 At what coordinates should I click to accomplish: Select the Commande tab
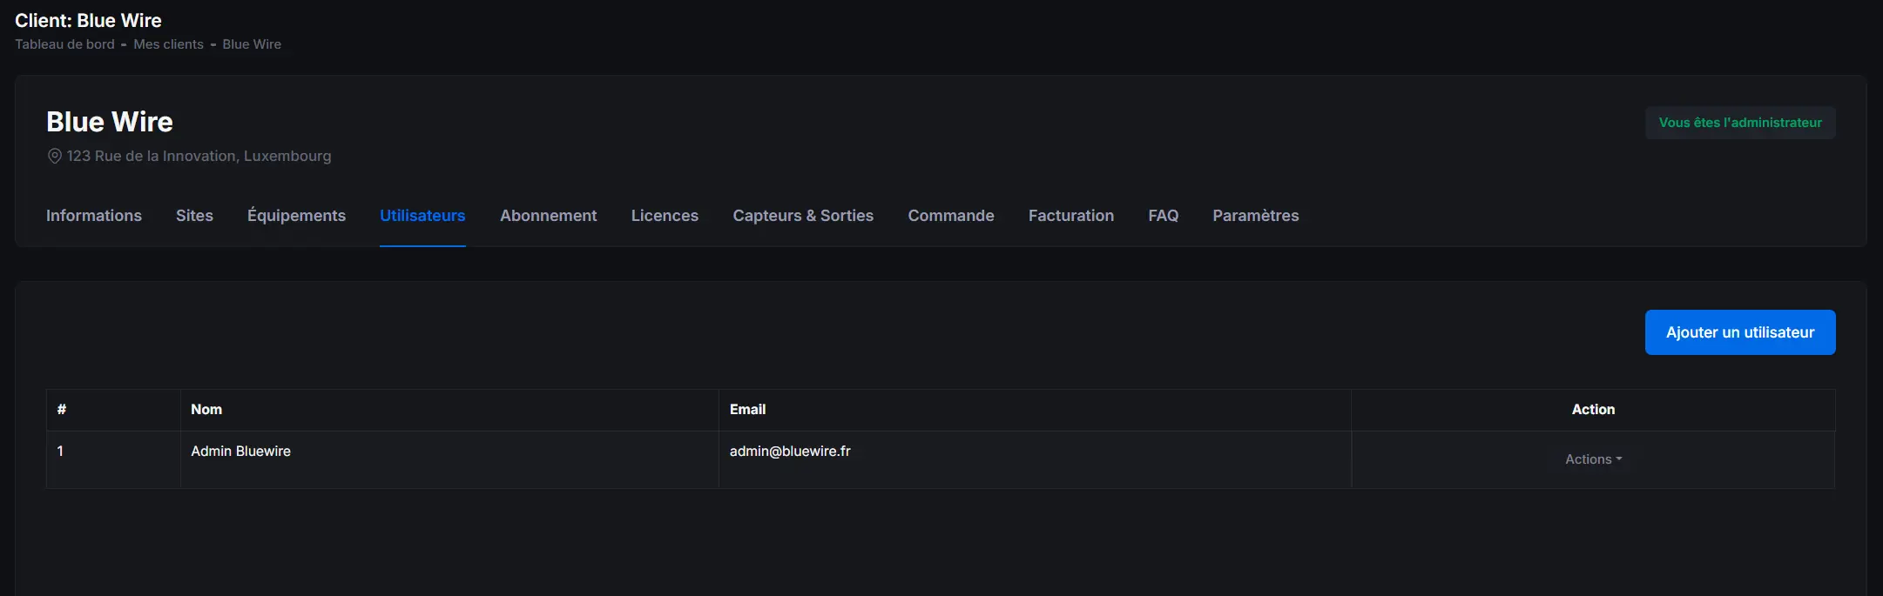tap(951, 216)
